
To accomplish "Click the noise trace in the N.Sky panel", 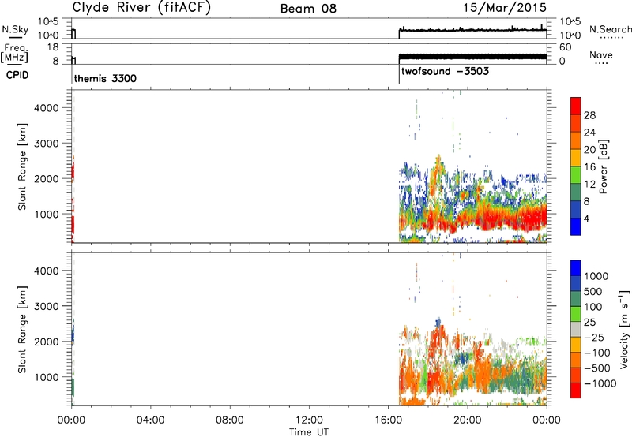I will (x=472, y=30).
